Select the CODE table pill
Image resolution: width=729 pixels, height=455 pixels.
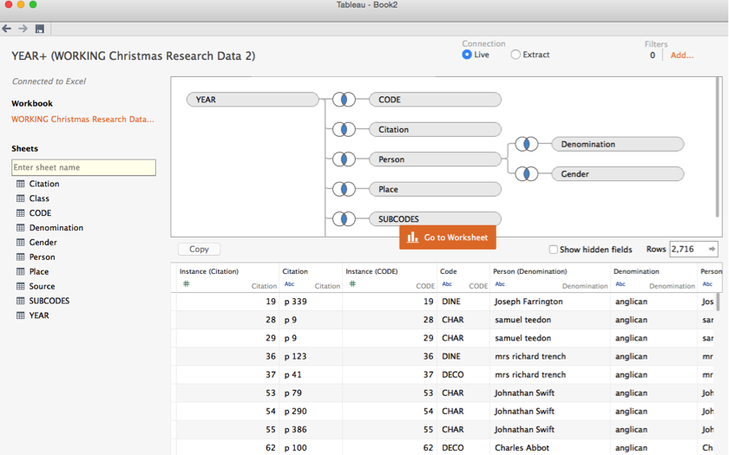click(435, 100)
